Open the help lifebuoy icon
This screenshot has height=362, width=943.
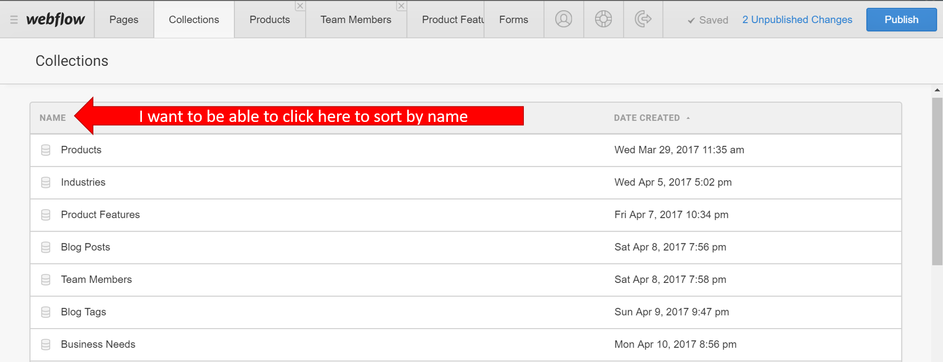(x=603, y=19)
